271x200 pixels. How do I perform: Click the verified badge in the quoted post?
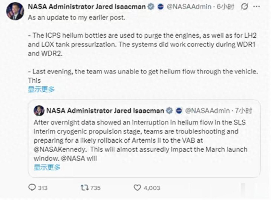(x=170, y=111)
